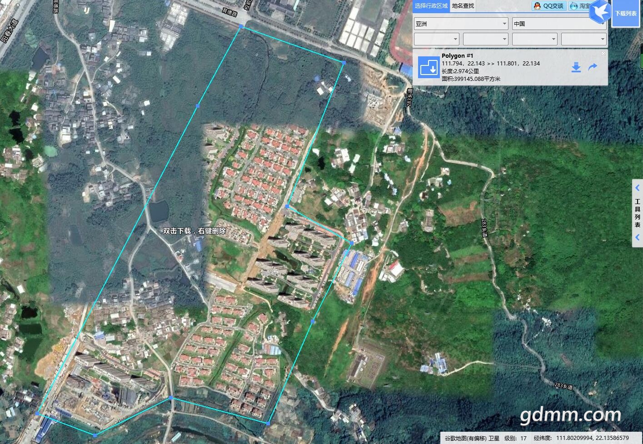Image resolution: width=643 pixels, height=444 pixels.
Task: Click the polygon's northernmost vertex handle near 育德路
Action: tap(241, 27)
